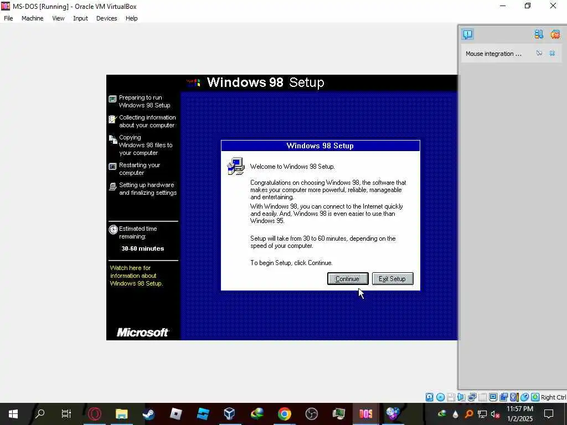Click the Internet Download Manager tray icon
Image resolution: width=567 pixels, height=425 pixels.
point(442,414)
